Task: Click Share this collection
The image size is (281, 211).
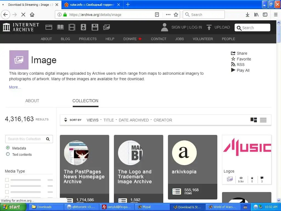Action: click(x=239, y=53)
